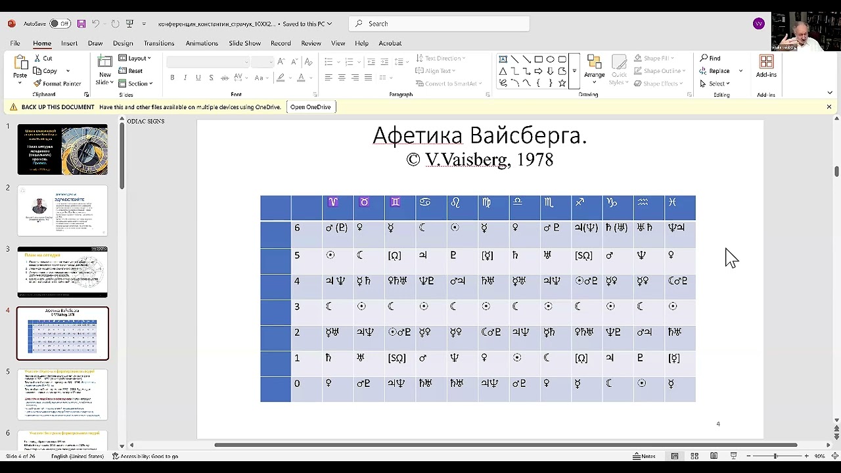Click the Save icon in title bar
Screen dimensions: 841x473
pyautogui.click(x=81, y=24)
